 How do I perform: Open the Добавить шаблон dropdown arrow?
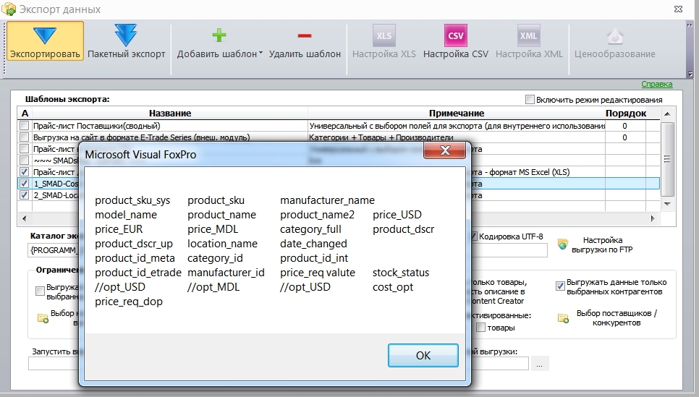point(260,53)
